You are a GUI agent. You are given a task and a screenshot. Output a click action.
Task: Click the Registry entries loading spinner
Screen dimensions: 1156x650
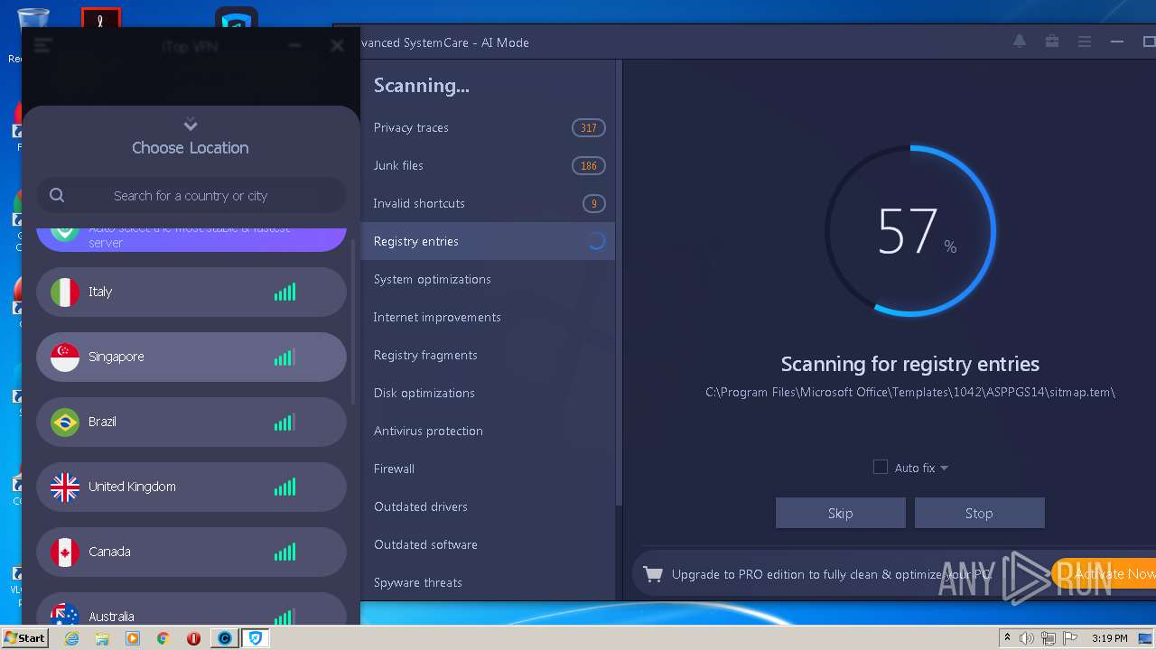596,241
